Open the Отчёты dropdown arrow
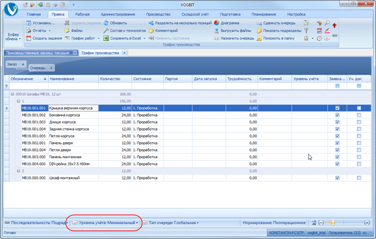Image resolution: width=376 pixels, height=239 pixels. point(49,31)
